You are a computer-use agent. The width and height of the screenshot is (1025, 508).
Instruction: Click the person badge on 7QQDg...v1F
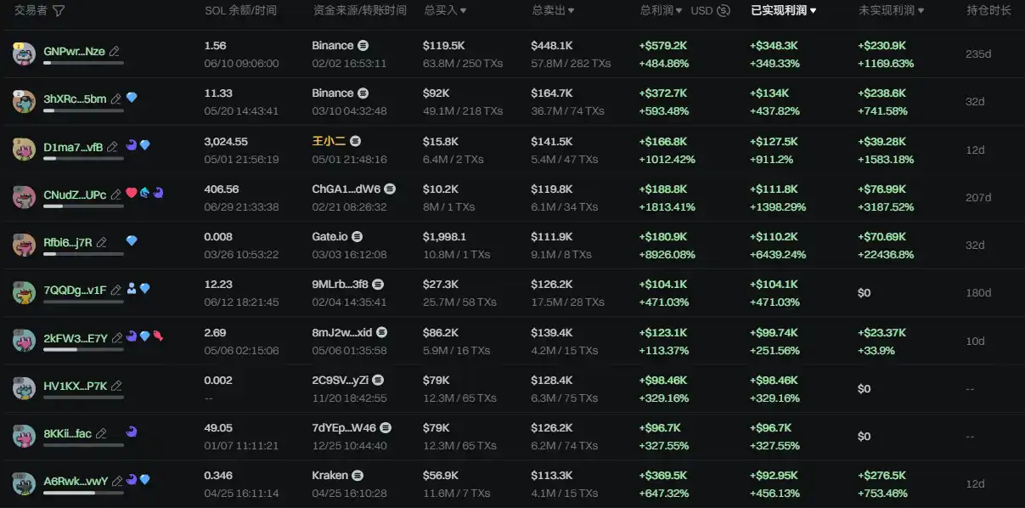(132, 290)
